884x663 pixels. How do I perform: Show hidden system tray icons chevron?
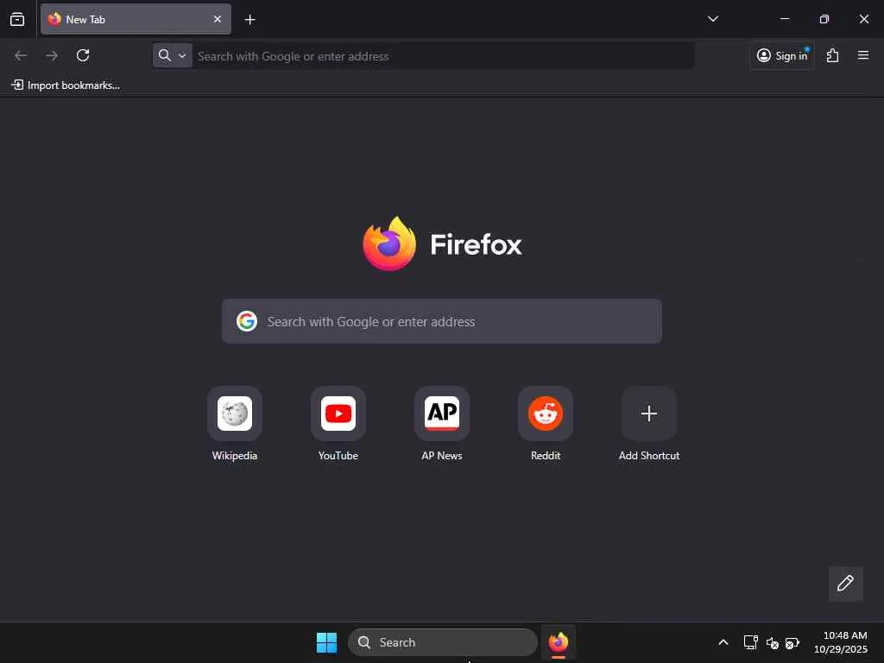[723, 642]
